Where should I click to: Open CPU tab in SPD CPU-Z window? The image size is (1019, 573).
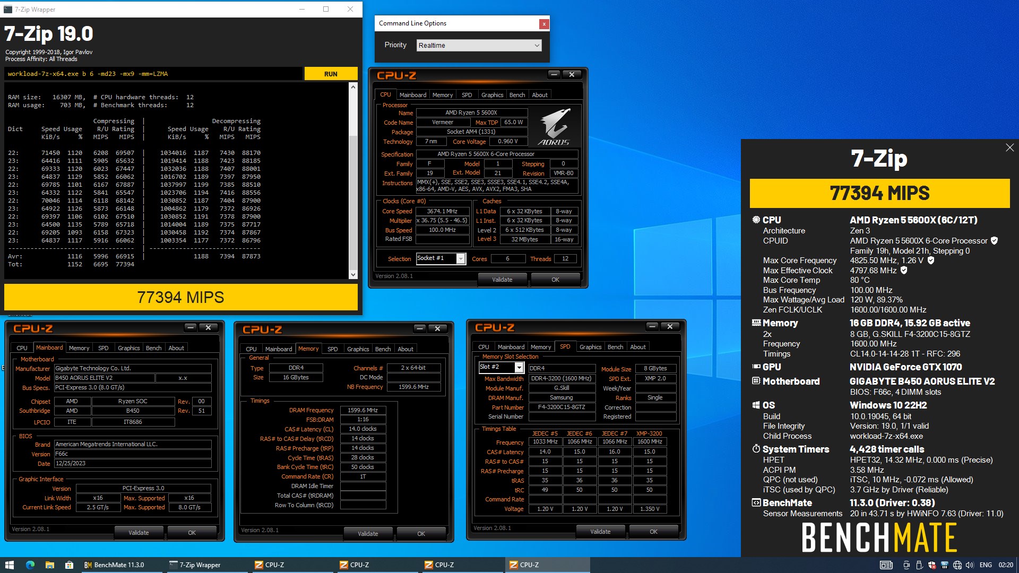[483, 347]
